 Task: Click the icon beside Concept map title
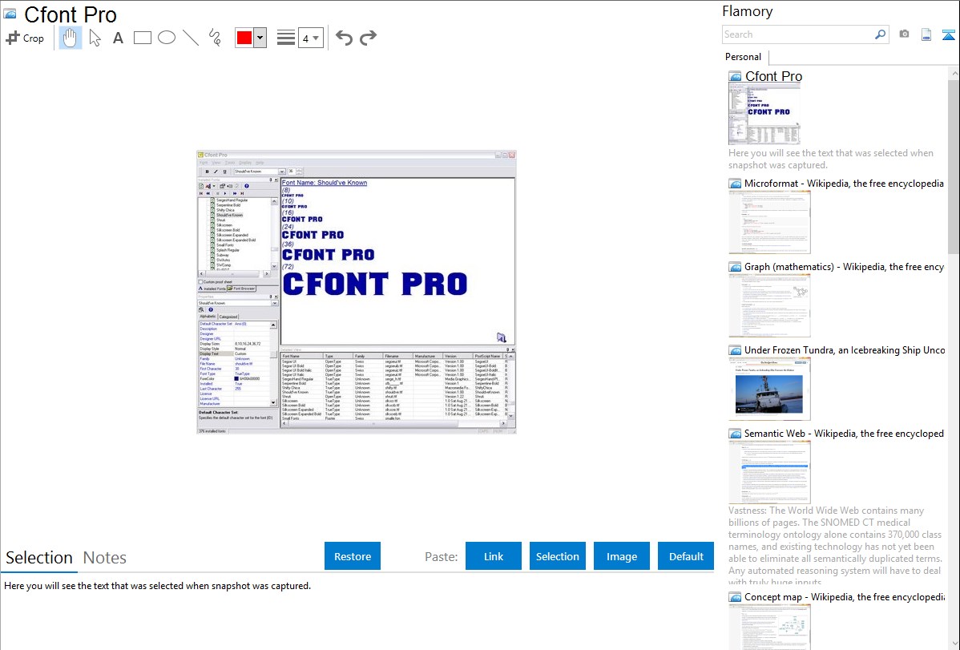(735, 596)
